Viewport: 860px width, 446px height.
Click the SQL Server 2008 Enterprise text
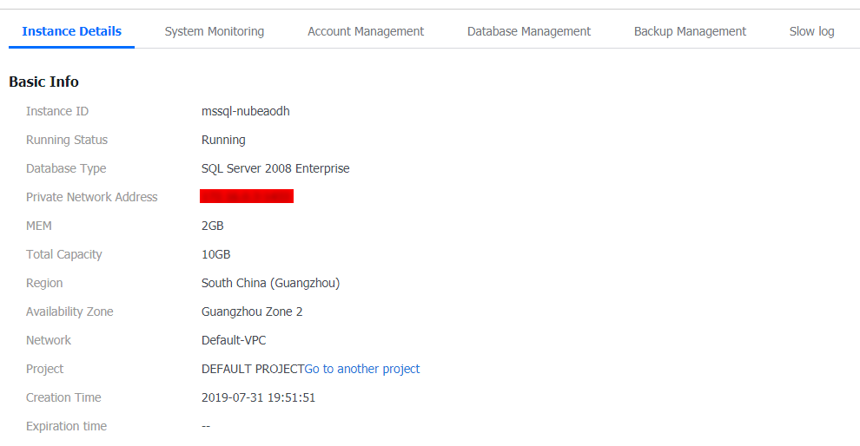click(x=275, y=168)
